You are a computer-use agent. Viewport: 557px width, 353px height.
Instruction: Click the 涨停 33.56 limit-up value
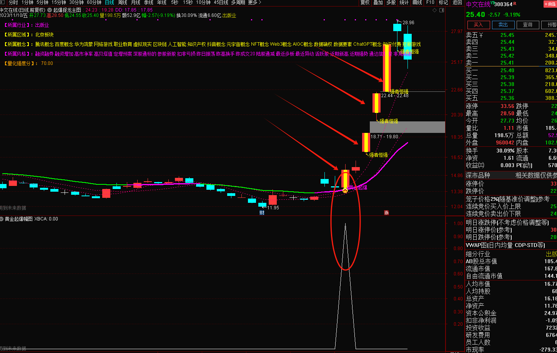pyautogui.click(x=507, y=106)
